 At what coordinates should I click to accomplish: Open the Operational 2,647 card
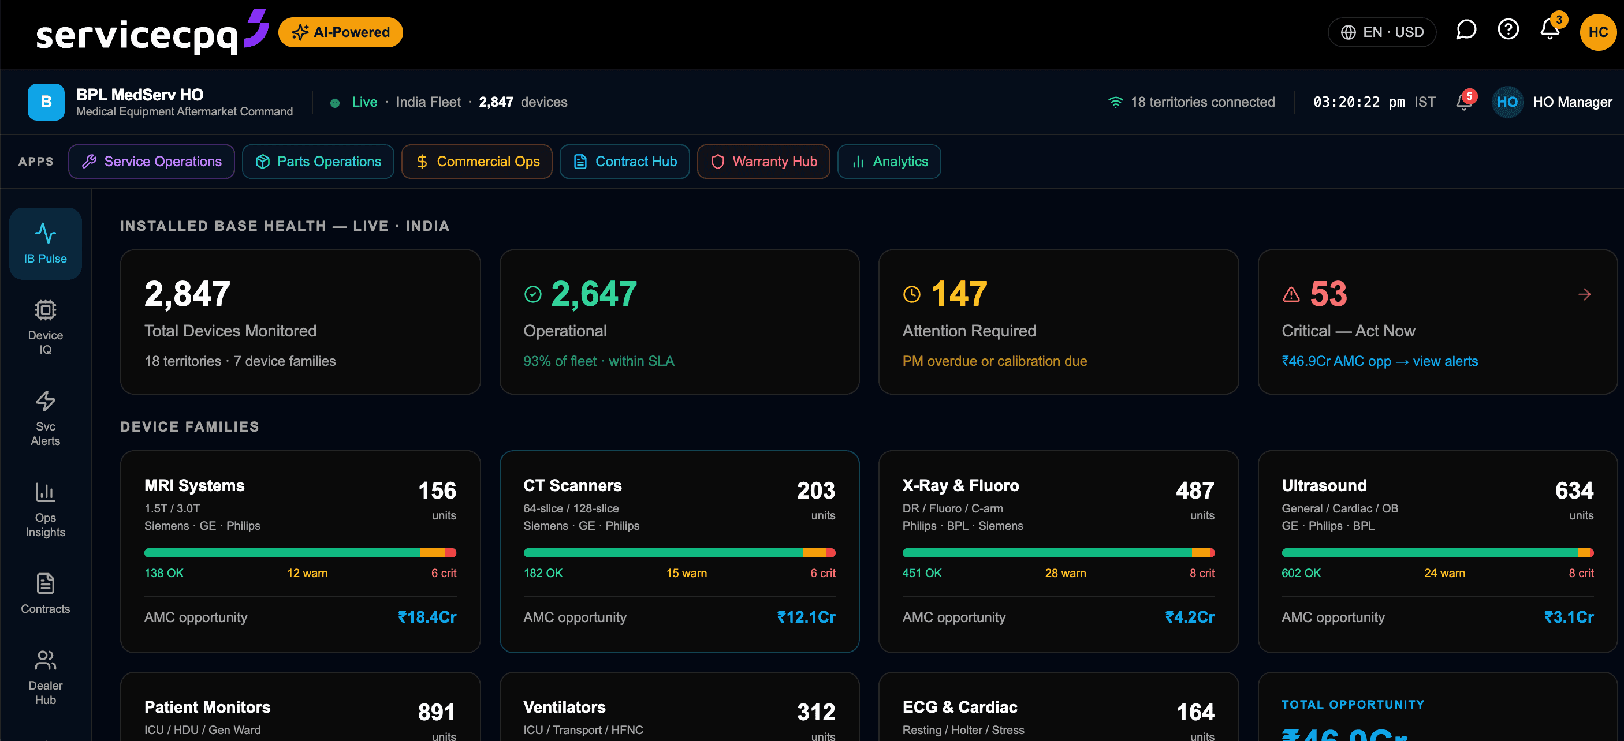pos(679,322)
